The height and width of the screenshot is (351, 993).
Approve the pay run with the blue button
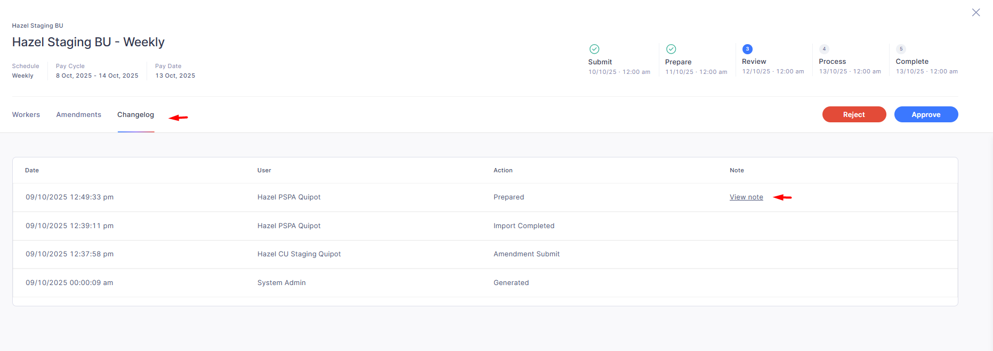click(926, 114)
